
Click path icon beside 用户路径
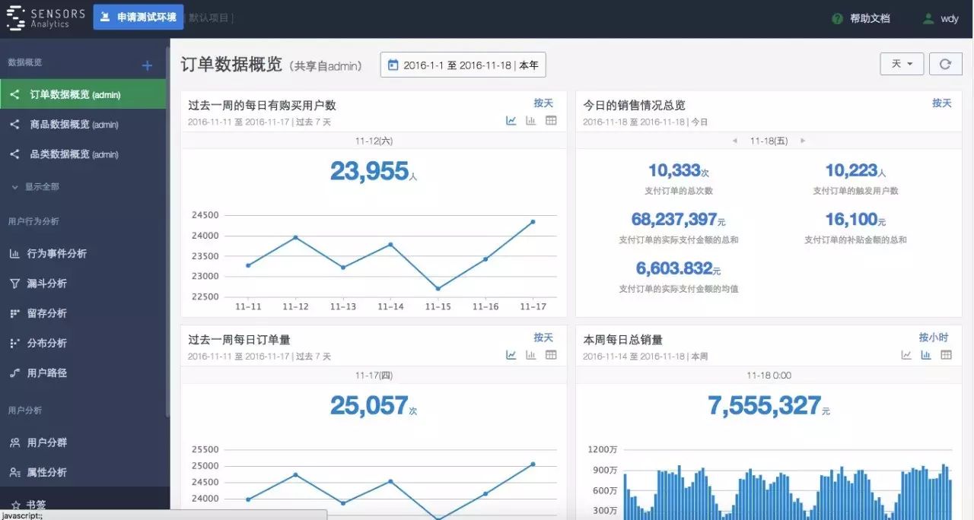point(14,373)
